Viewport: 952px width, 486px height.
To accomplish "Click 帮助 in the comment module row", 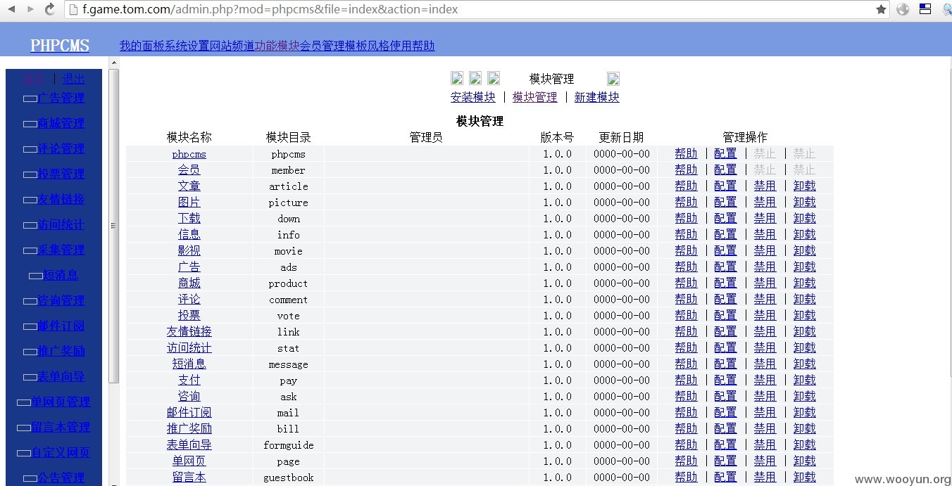I will [686, 299].
